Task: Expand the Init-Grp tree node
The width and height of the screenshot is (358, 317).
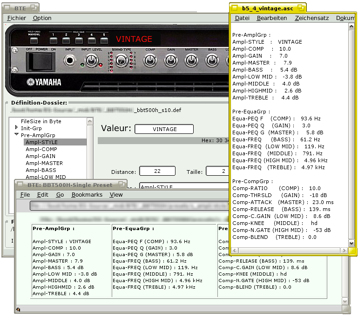Action: [16, 127]
